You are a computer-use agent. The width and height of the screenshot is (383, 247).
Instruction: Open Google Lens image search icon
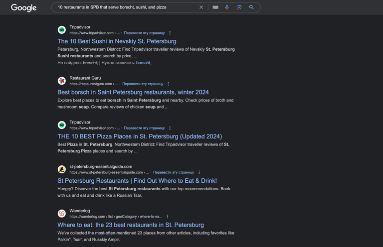click(239, 7)
